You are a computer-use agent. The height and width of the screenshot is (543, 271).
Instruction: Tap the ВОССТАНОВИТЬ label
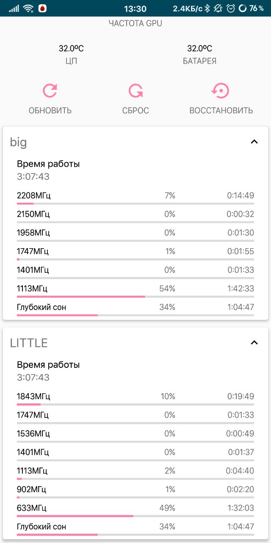coord(221,111)
